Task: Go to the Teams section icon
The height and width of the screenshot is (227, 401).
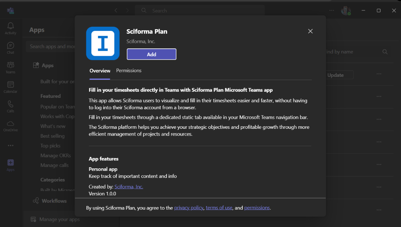Action: pos(10,67)
